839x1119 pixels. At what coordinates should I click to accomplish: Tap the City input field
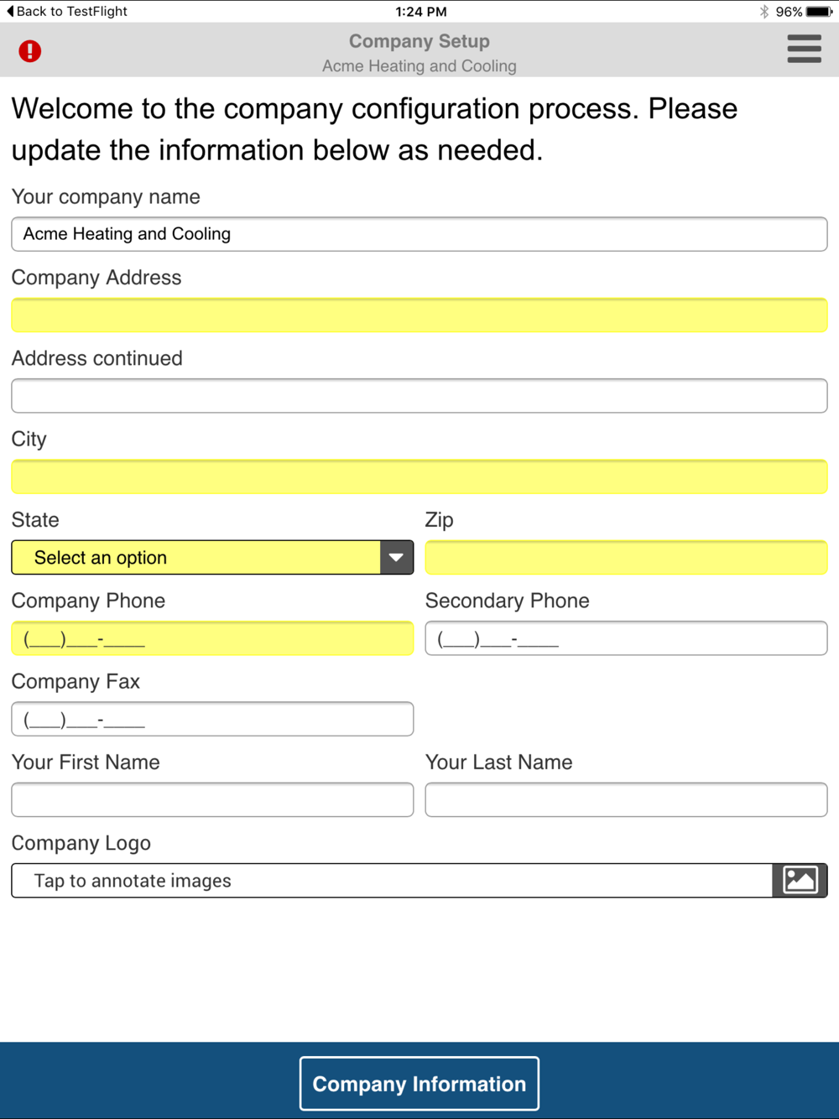(419, 476)
